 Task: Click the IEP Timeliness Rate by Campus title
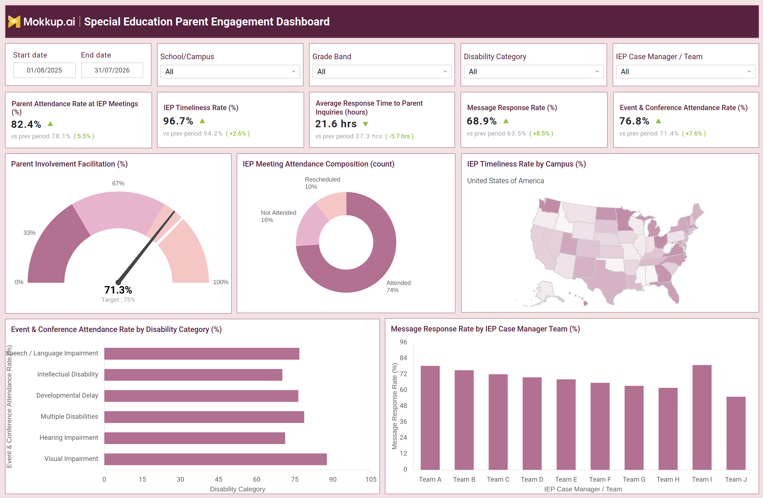coord(526,164)
